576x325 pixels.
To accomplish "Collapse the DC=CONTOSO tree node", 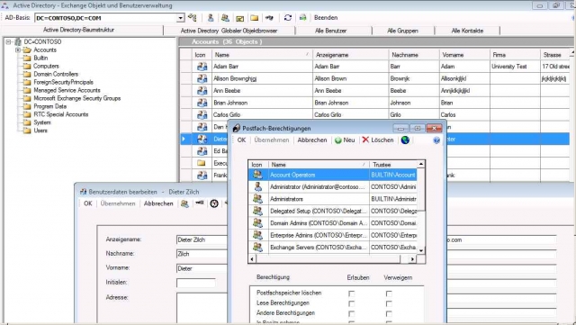I will point(8,42).
